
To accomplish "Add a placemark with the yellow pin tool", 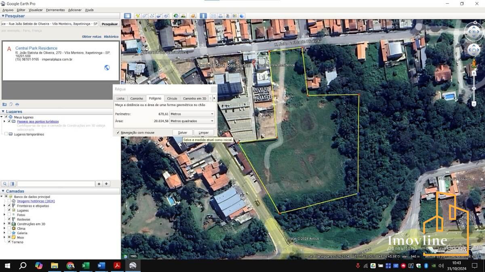I will pyautogui.click(x=138, y=16).
